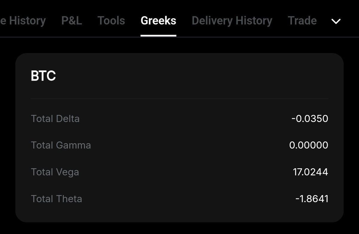Select the Total Vega label
The image size is (359, 234).
[x=55, y=172]
